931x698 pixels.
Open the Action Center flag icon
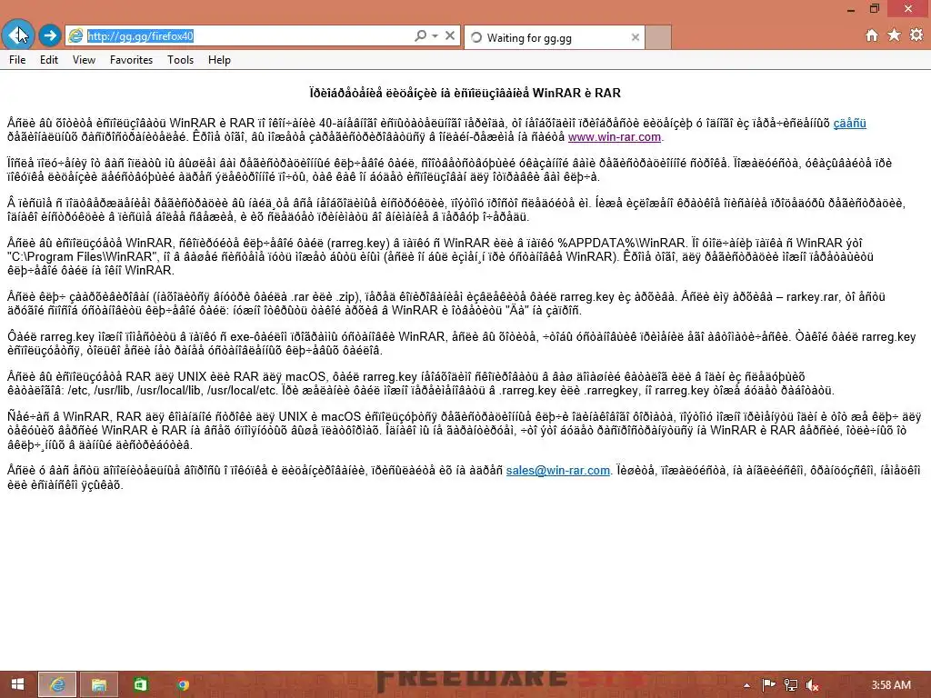coord(768,685)
